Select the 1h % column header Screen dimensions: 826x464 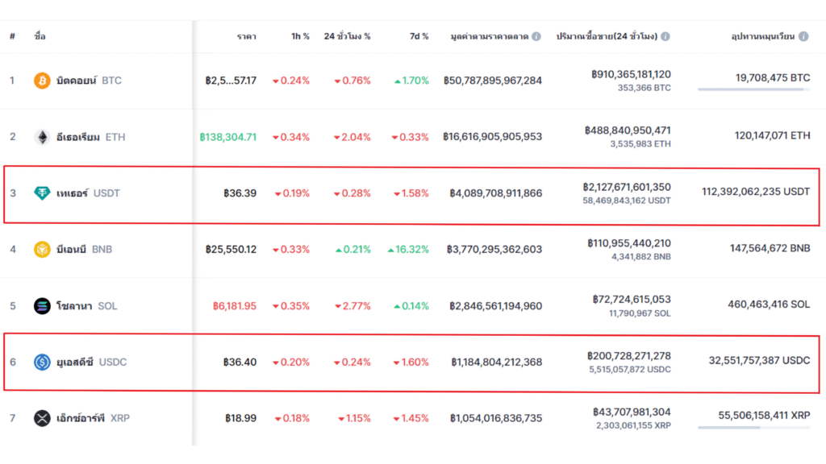298,35
